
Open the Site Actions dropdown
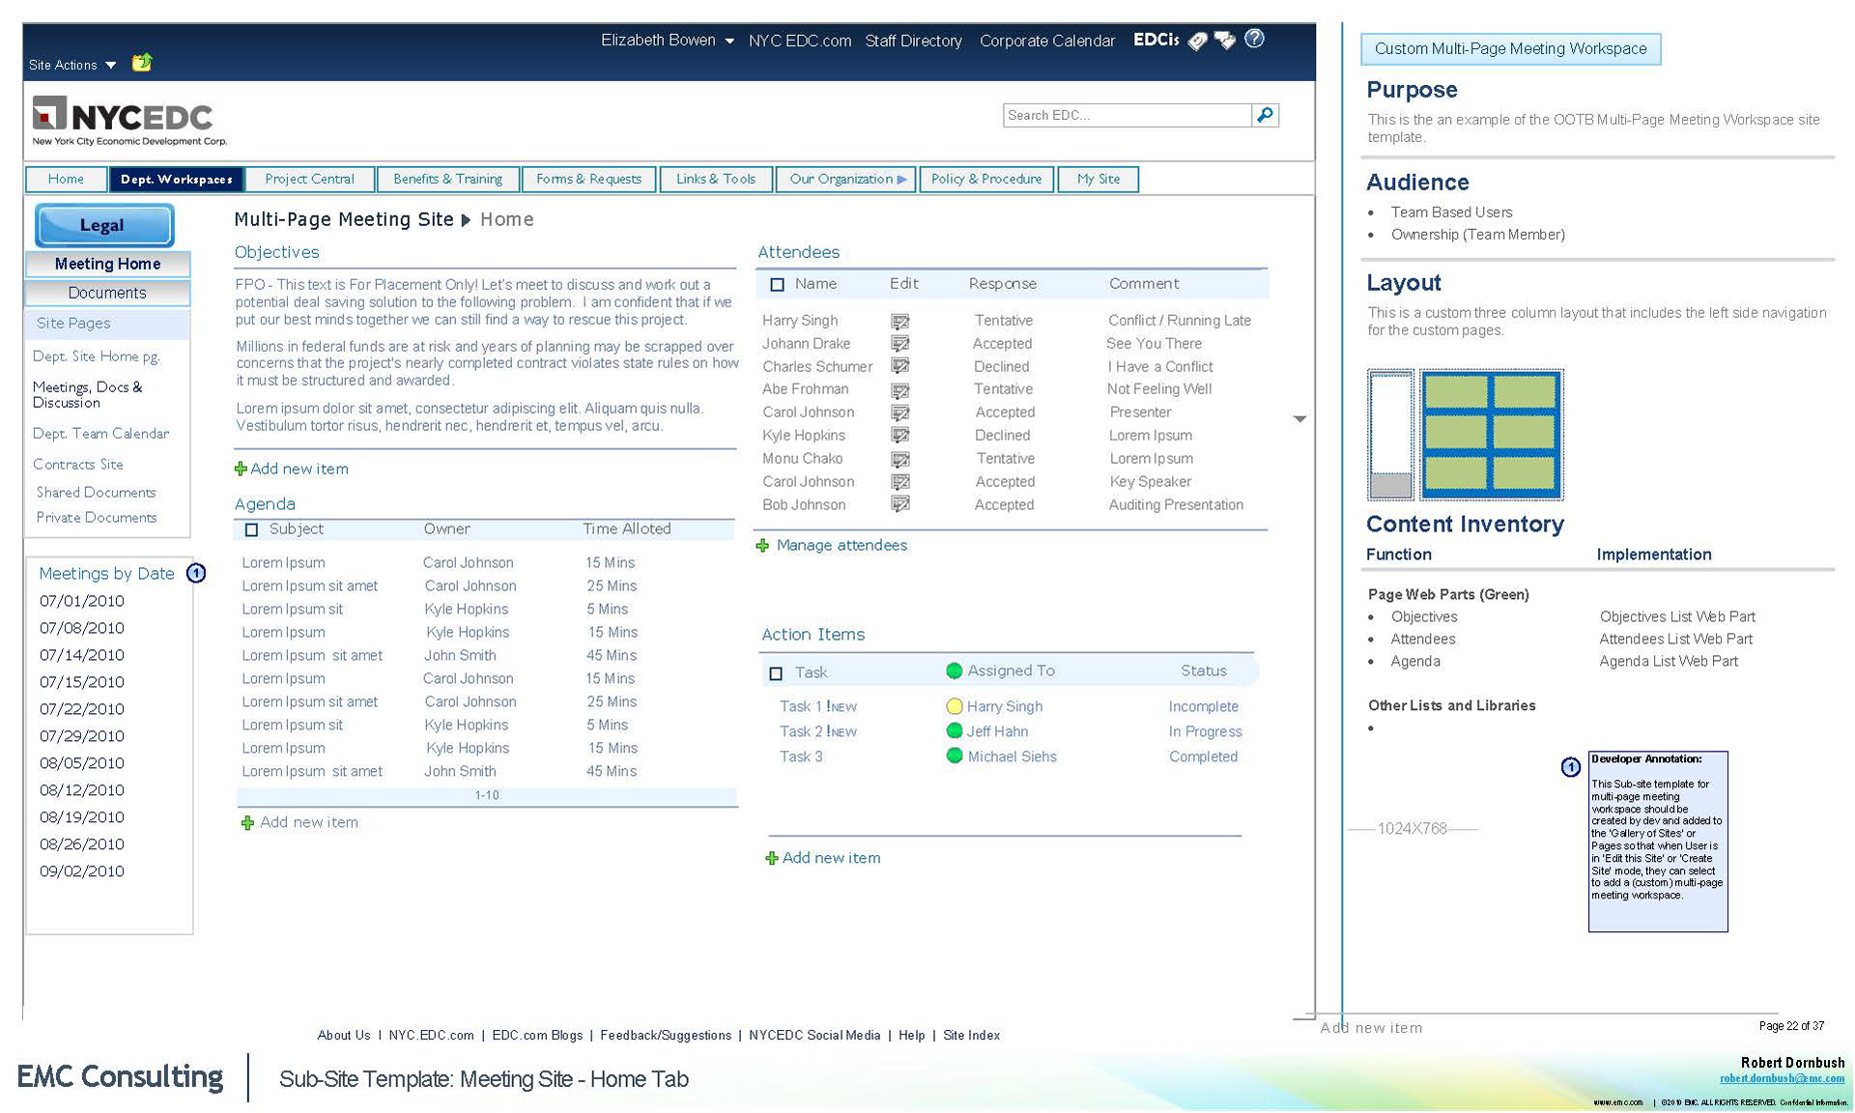click(72, 65)
